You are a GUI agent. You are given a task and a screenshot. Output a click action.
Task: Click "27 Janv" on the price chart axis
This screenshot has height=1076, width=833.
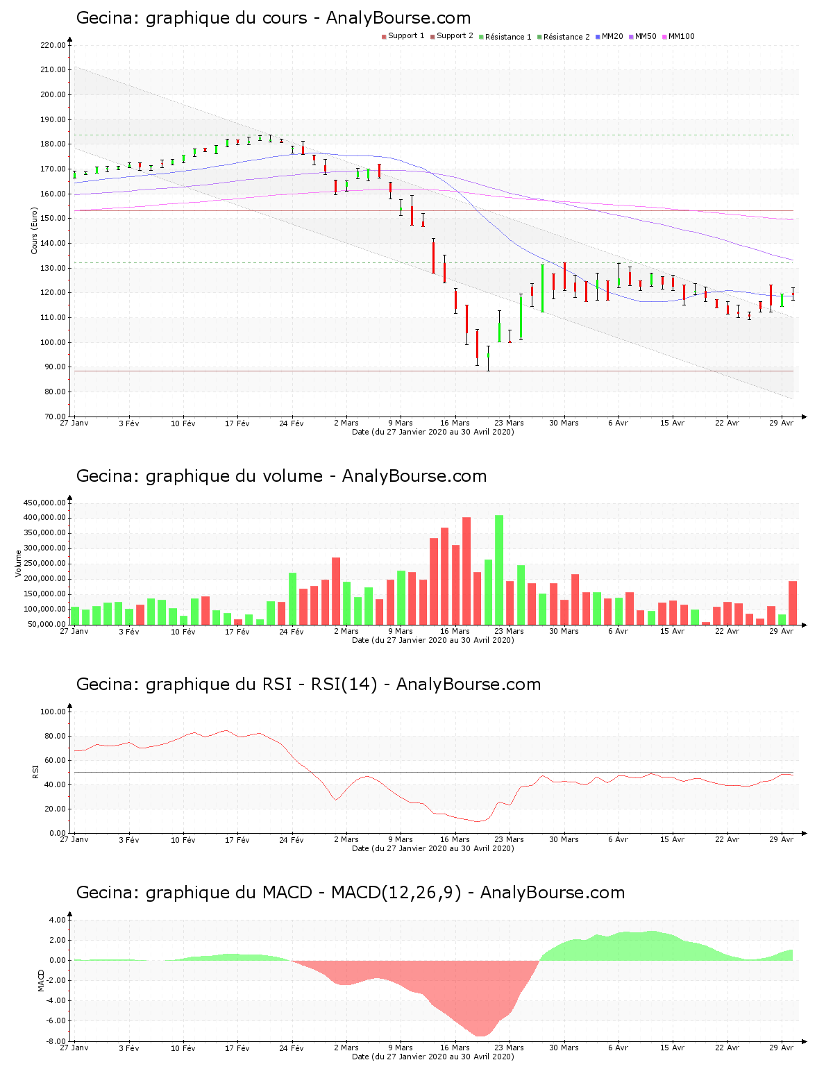click(74, 423)
